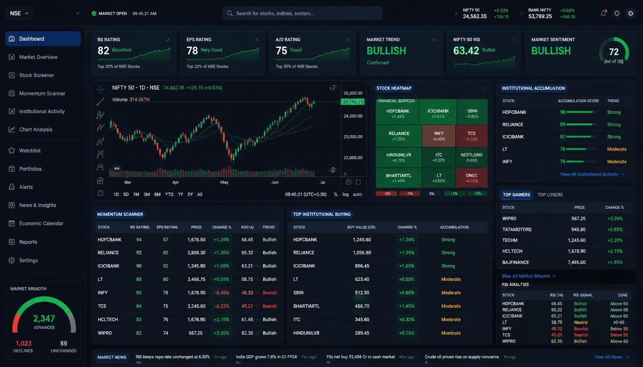Open the NIFTY 50 chart symbol title

(x=136, y=88)
